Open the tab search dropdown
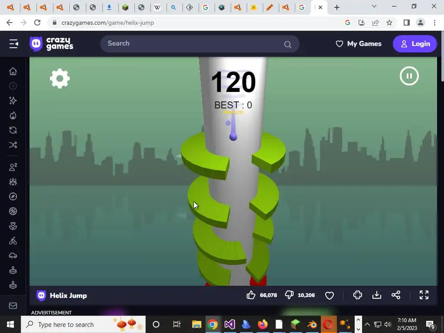 tap(374, 6)
